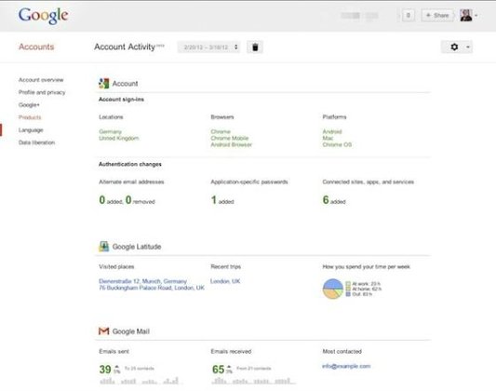Viewport: 496px width, 391px height.
Task: Click the Google logo
Action: [x=44, y=16]
